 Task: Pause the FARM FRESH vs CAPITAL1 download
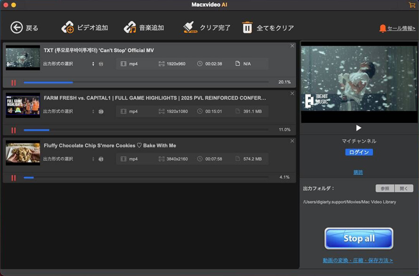pyautogui.click(x=13, y=130)
